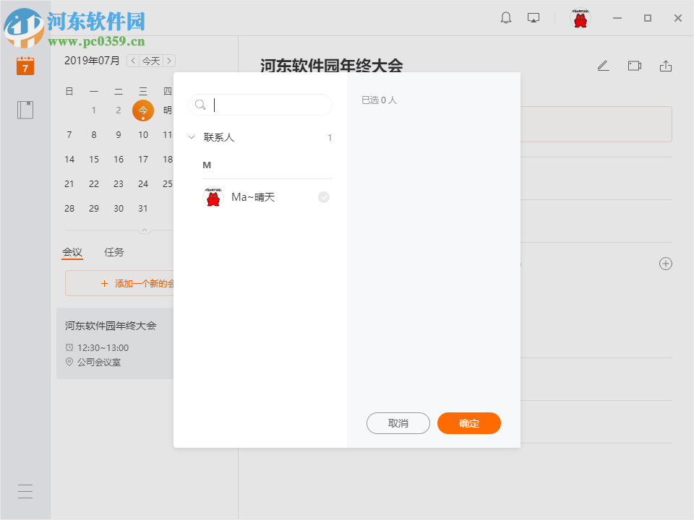The height and width of the screenshot is (520, 694).
Task: Open the notebook icon in sidebar
Action: pyautogui.click(x=25, y=110)
